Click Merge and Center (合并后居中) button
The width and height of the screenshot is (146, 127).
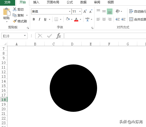[x=138, y=19]
